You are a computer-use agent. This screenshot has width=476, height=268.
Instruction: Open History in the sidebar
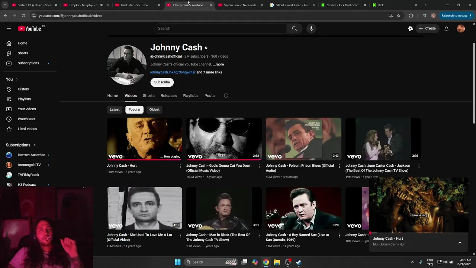[29, 89]
